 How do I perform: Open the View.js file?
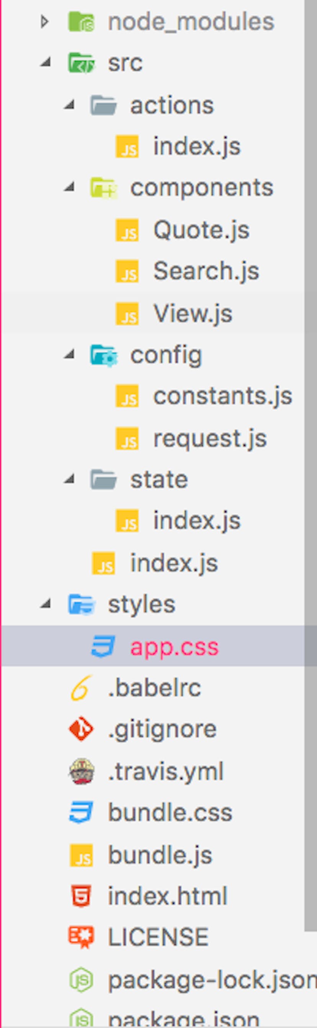point(193,313)
